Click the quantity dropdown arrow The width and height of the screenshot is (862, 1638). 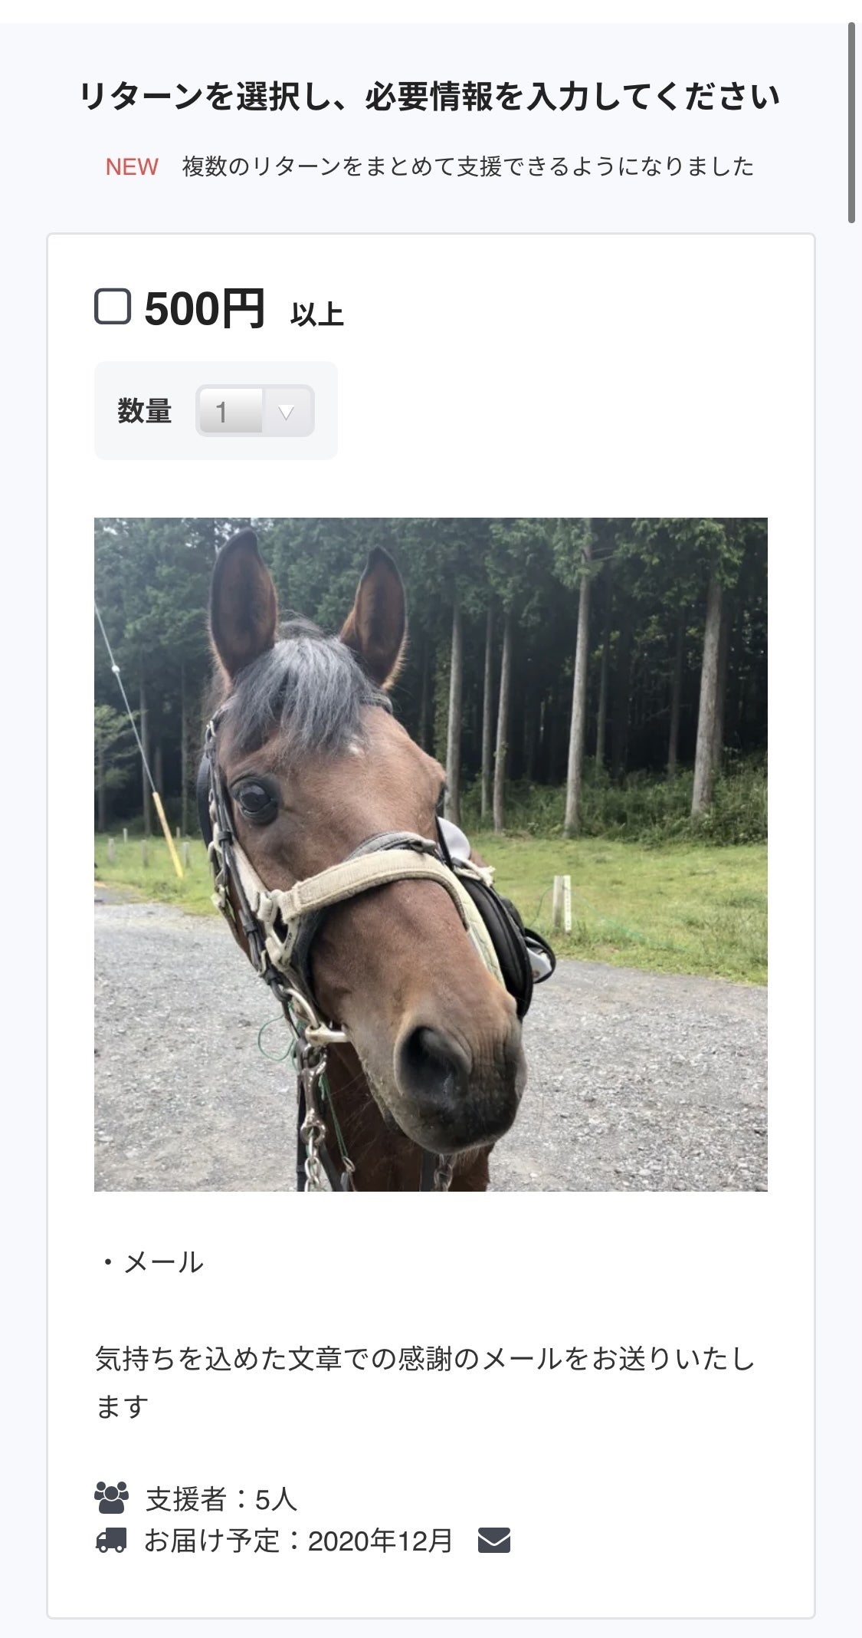[x=287, y=412]
